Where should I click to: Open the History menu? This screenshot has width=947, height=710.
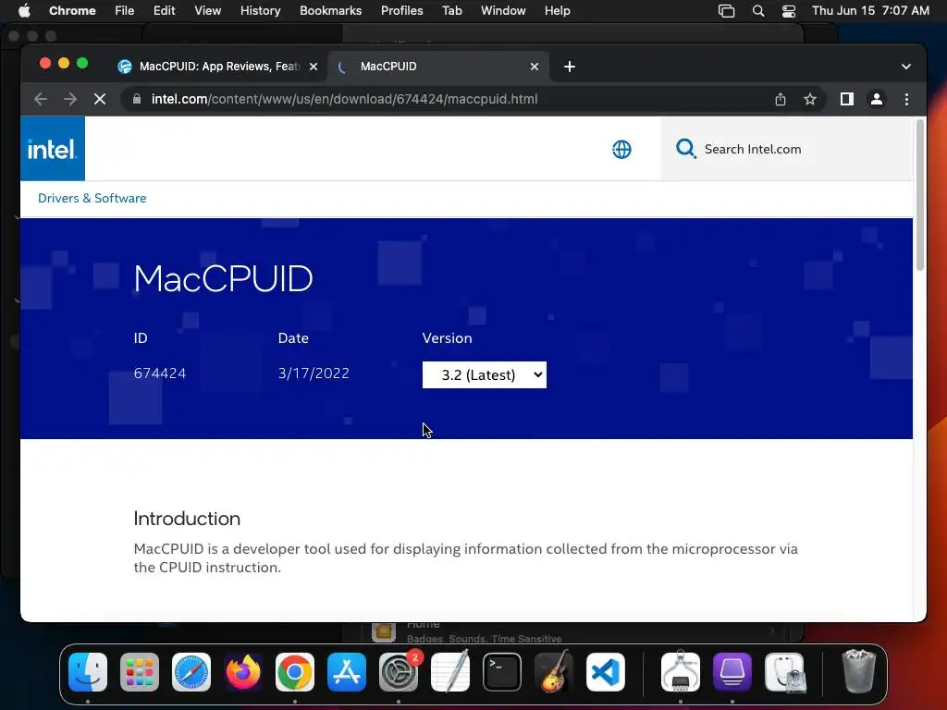[x=260, y=11]
